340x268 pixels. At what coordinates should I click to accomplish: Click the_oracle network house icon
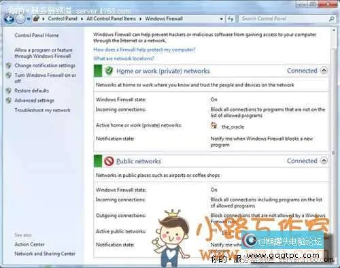[x=214, y=125]
